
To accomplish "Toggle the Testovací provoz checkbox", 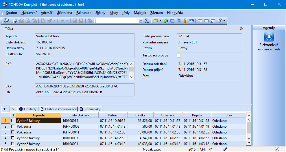I will pos(179,56).
